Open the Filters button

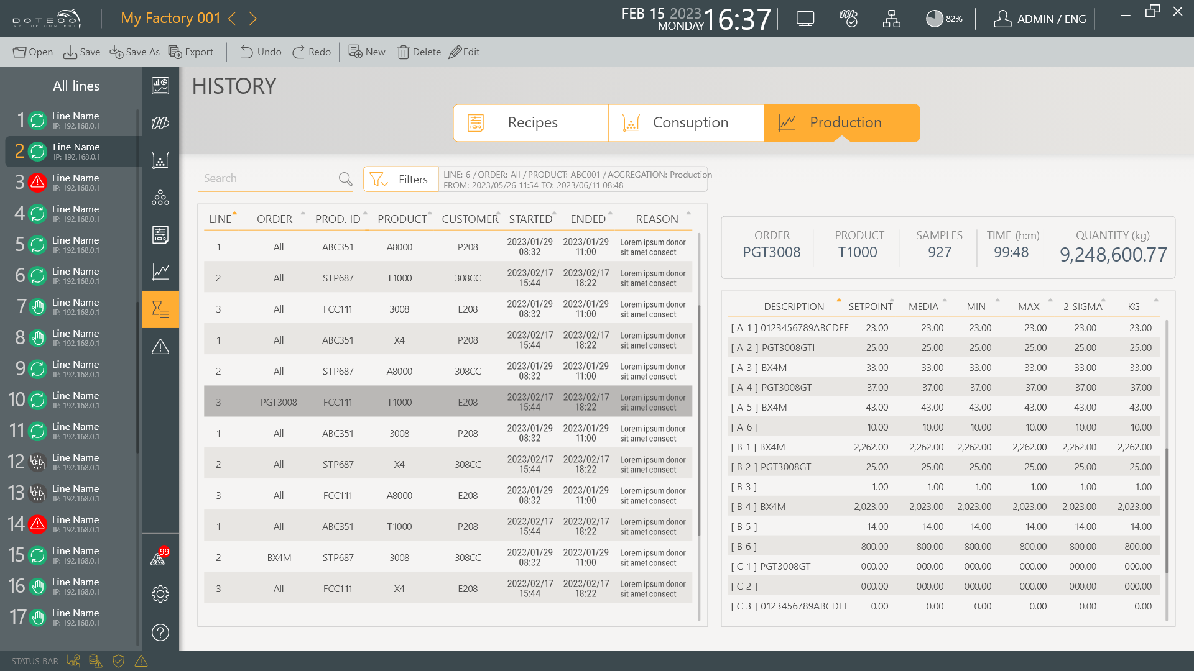click(x=400, y=180)
